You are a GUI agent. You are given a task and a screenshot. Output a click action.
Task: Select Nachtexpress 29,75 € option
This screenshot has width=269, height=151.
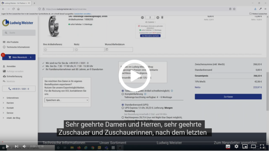[123, 118]
